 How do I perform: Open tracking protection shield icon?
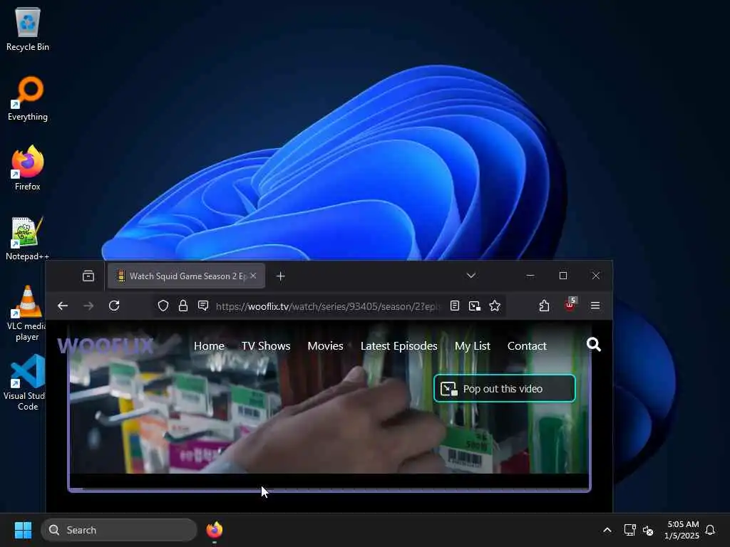pyautogui.click(x=163, y=306)
